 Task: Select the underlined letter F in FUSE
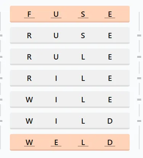coord(29,14)
